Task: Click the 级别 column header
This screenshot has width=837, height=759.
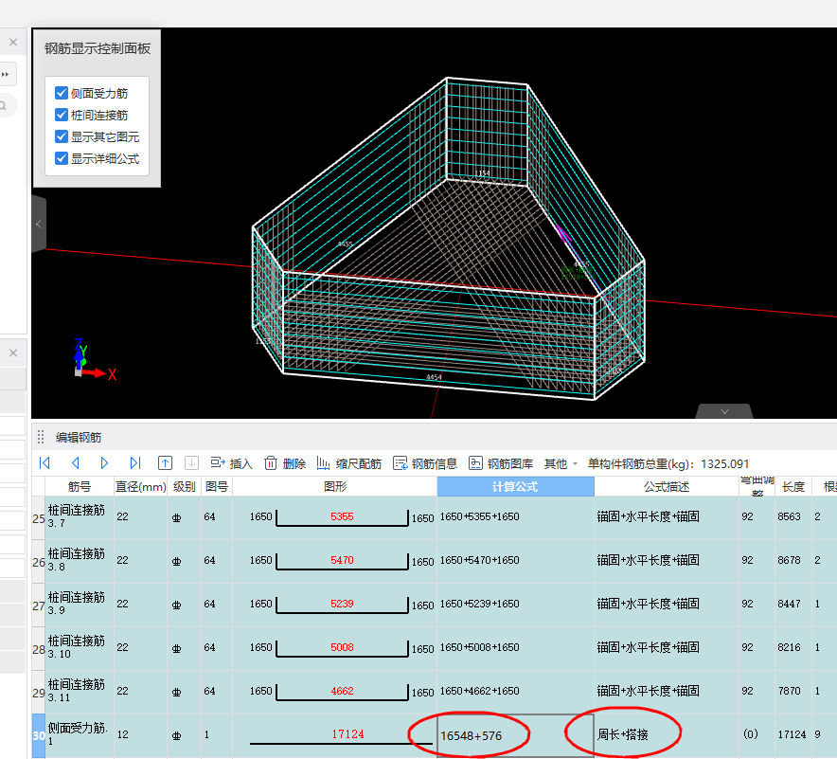Action: [185, 487]
